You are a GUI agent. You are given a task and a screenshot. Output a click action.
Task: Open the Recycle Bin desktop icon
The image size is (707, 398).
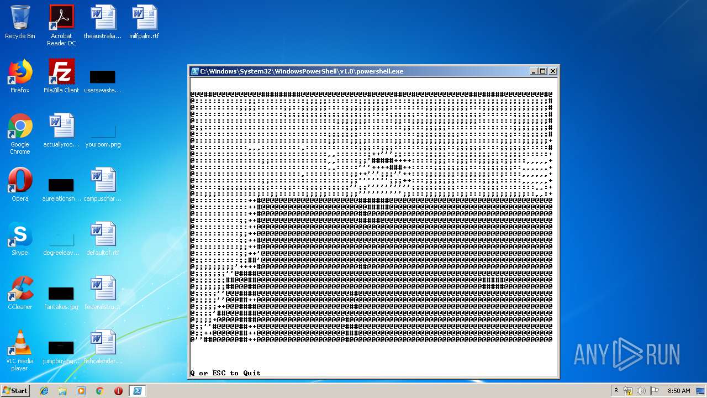click(20, 22)
